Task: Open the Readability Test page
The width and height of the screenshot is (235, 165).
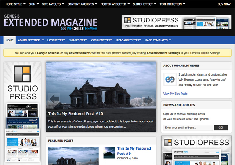Action: point(129,40)
